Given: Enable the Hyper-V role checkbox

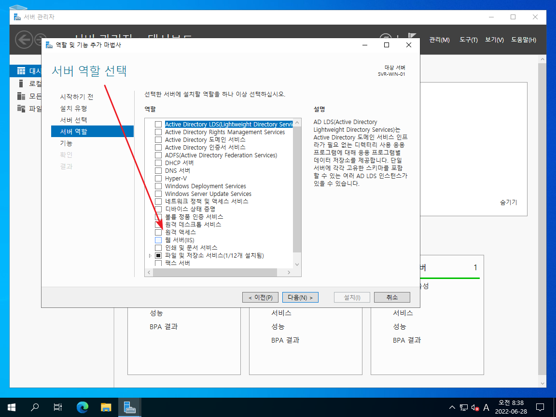Looking at the screenshot, I should click(x=158, y=179).
